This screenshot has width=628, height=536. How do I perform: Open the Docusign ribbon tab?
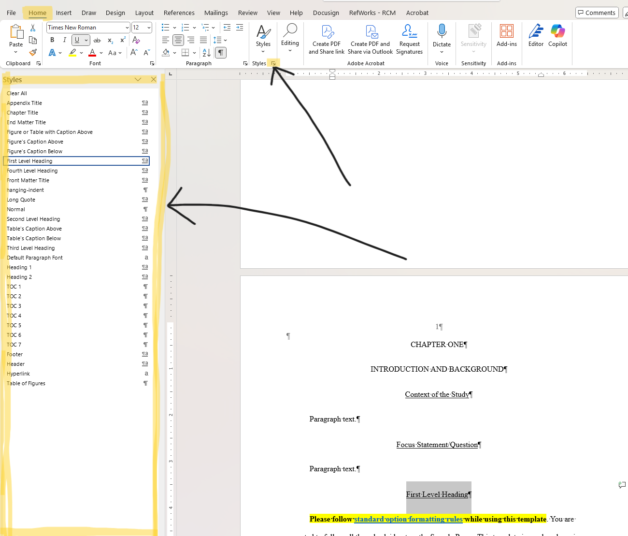click(x=326, y=13)
